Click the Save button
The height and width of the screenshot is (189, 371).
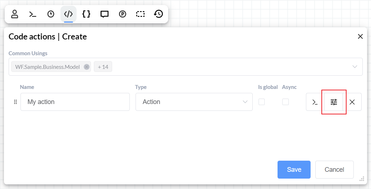pyautogui.click(x=294, y=170)
